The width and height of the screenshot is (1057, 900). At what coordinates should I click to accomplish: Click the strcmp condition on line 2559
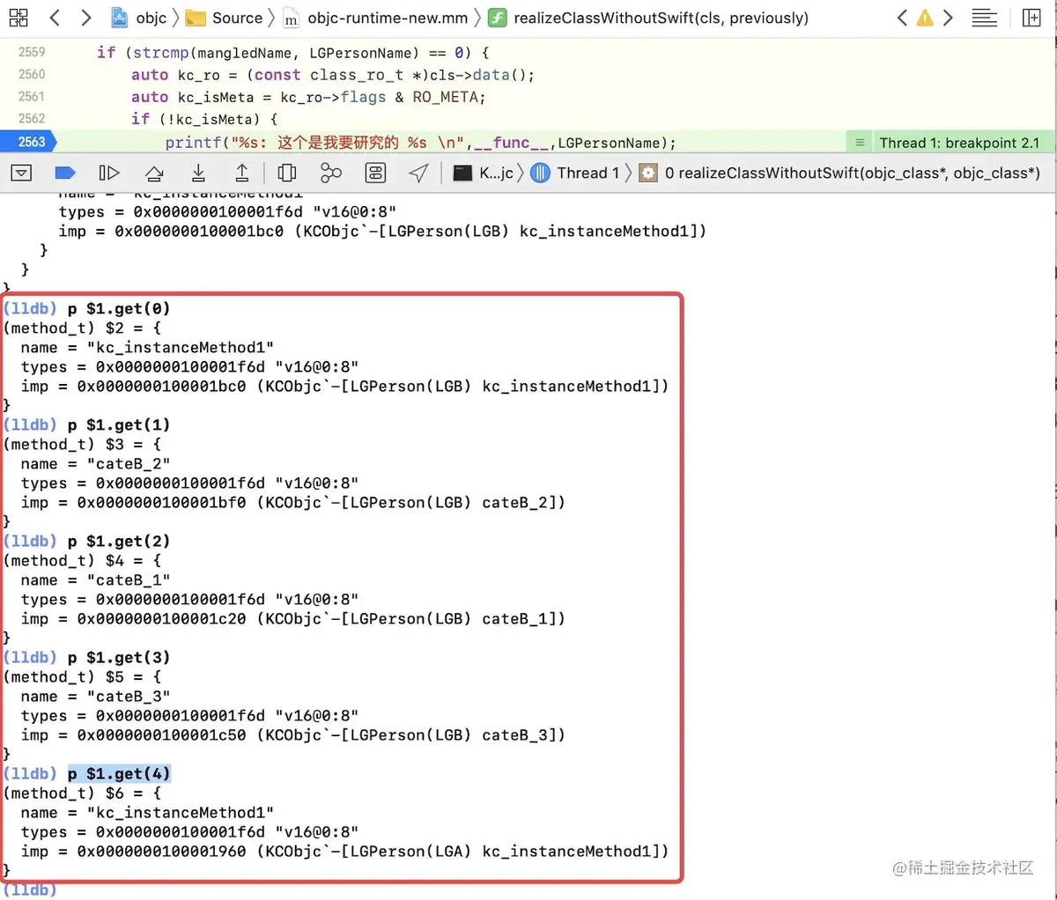(x=292, y=53)
